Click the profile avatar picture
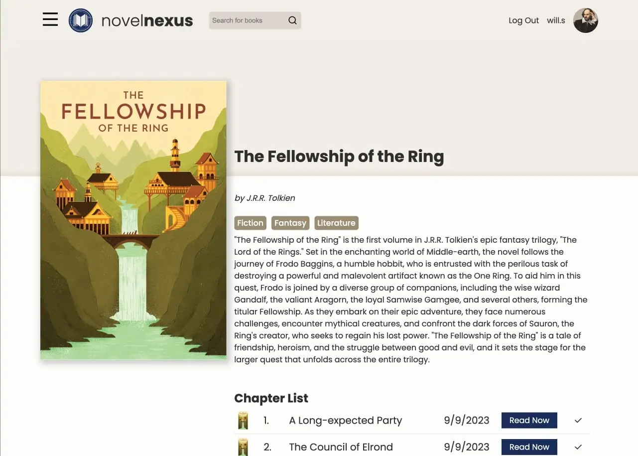Screen dimensions: 638x456 tap(586, 20)
